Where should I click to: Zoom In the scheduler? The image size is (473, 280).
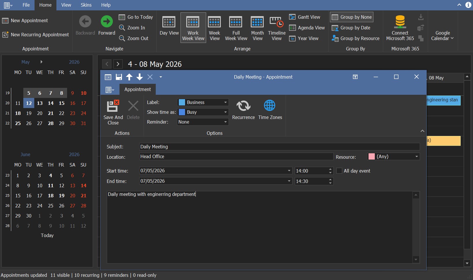132,28
